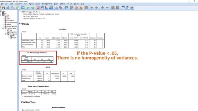Click the Collapse minus icon in toolbar
Image resolution: width=198 pixels, height=111 pixels.
click(107, 8)
